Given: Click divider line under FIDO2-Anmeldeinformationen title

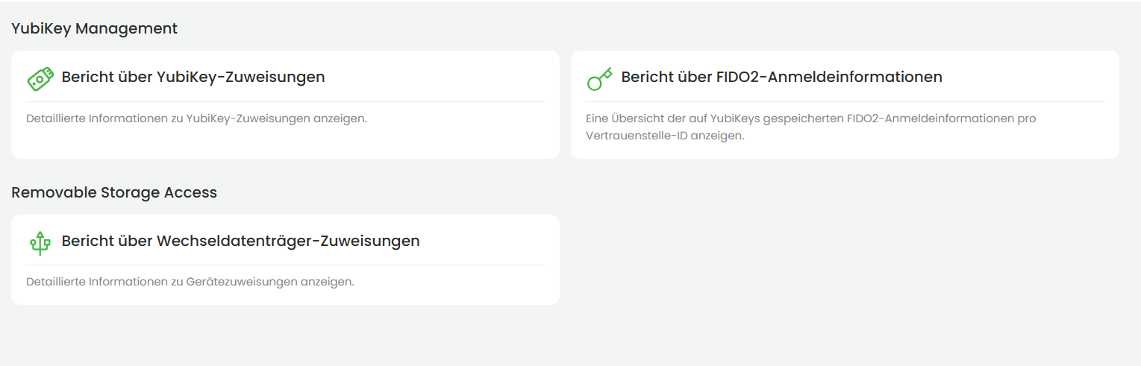Looking at the screenshot, I should [845, 101].
